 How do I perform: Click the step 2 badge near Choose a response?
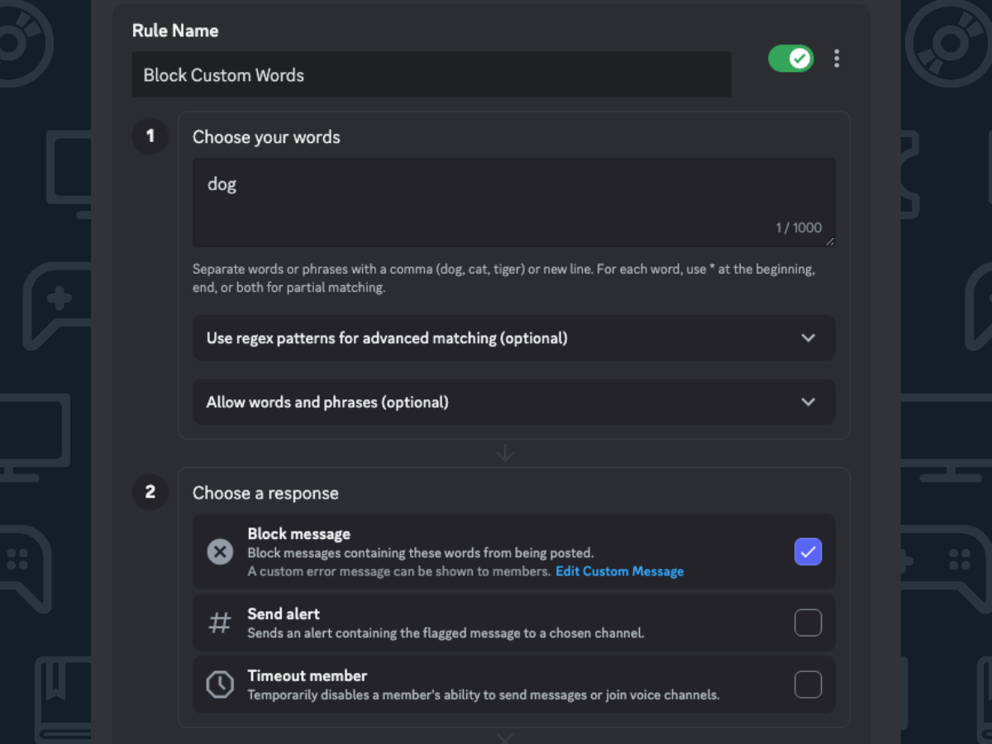point(150,492)
